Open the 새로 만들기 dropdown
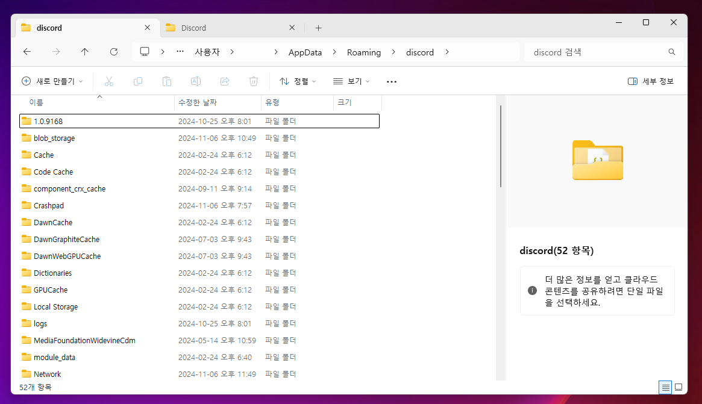The image size is (702, 404). pos(52,81)
